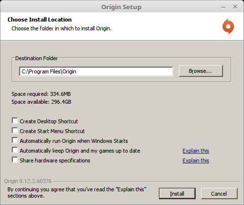The height and width of the screenshot is (205, 244).
Task: Click the Origin Setup title bar
Action: (121, 7)
